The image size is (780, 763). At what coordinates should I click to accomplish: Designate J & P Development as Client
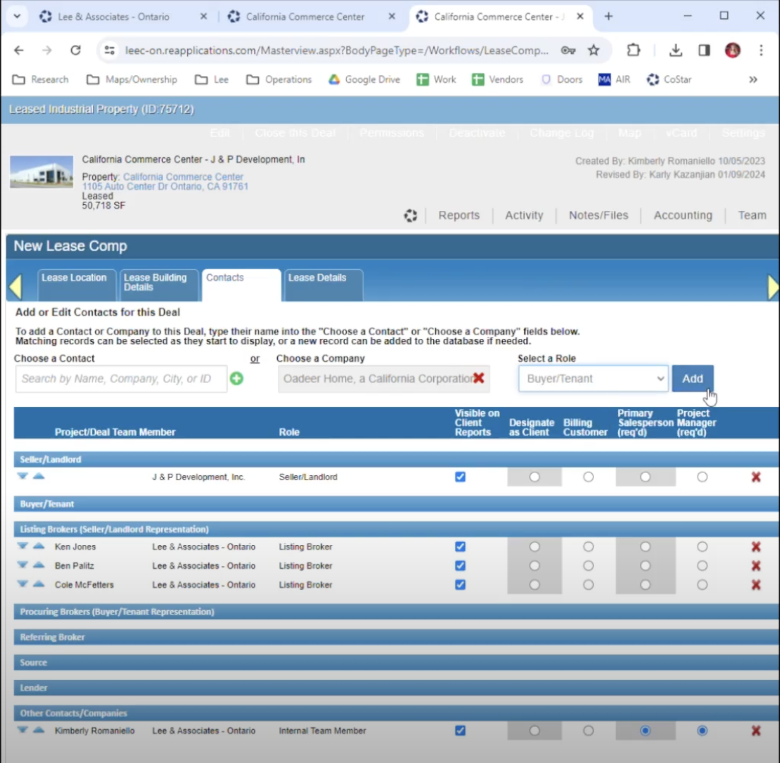click(534, 477)
